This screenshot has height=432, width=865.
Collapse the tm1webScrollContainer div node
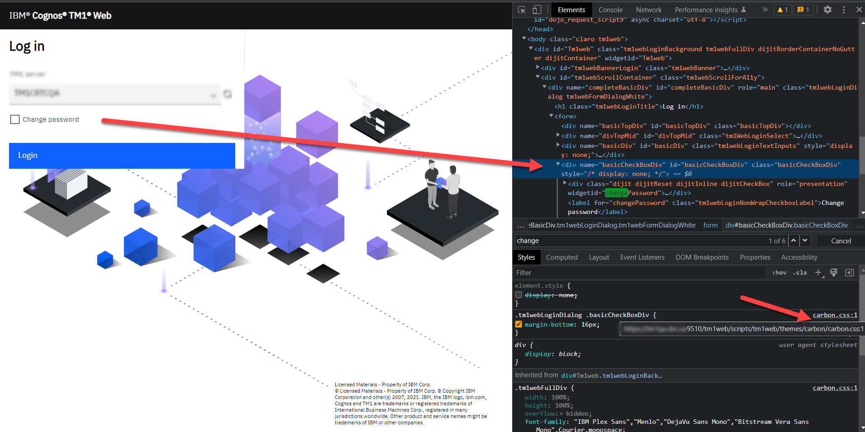click(537, 77)
